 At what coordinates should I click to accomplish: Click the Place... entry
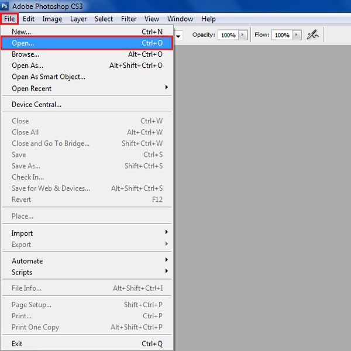click(x=87, y=216)
